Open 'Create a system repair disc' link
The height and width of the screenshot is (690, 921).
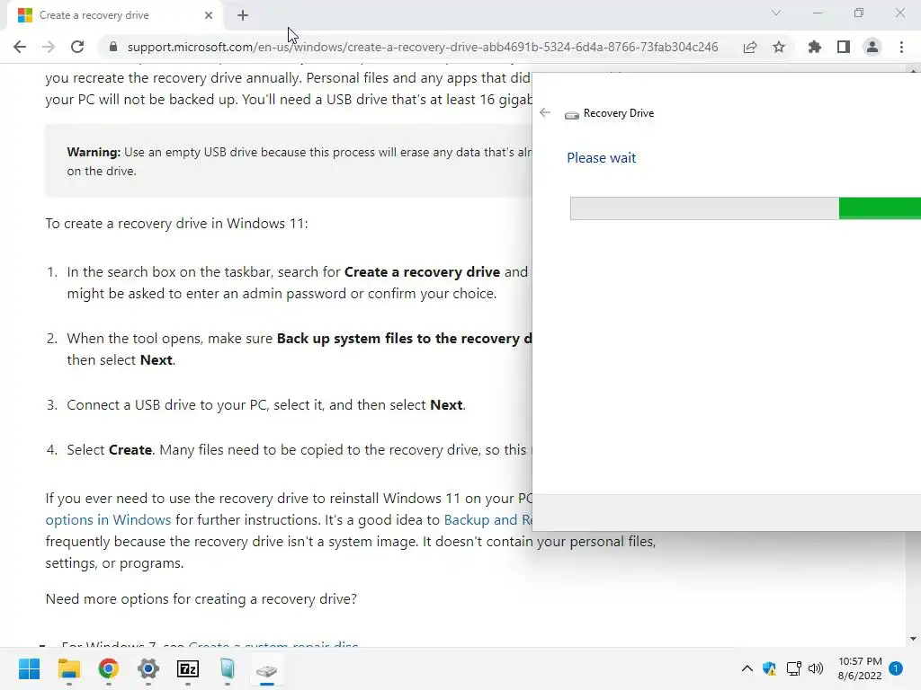point(273,644)
